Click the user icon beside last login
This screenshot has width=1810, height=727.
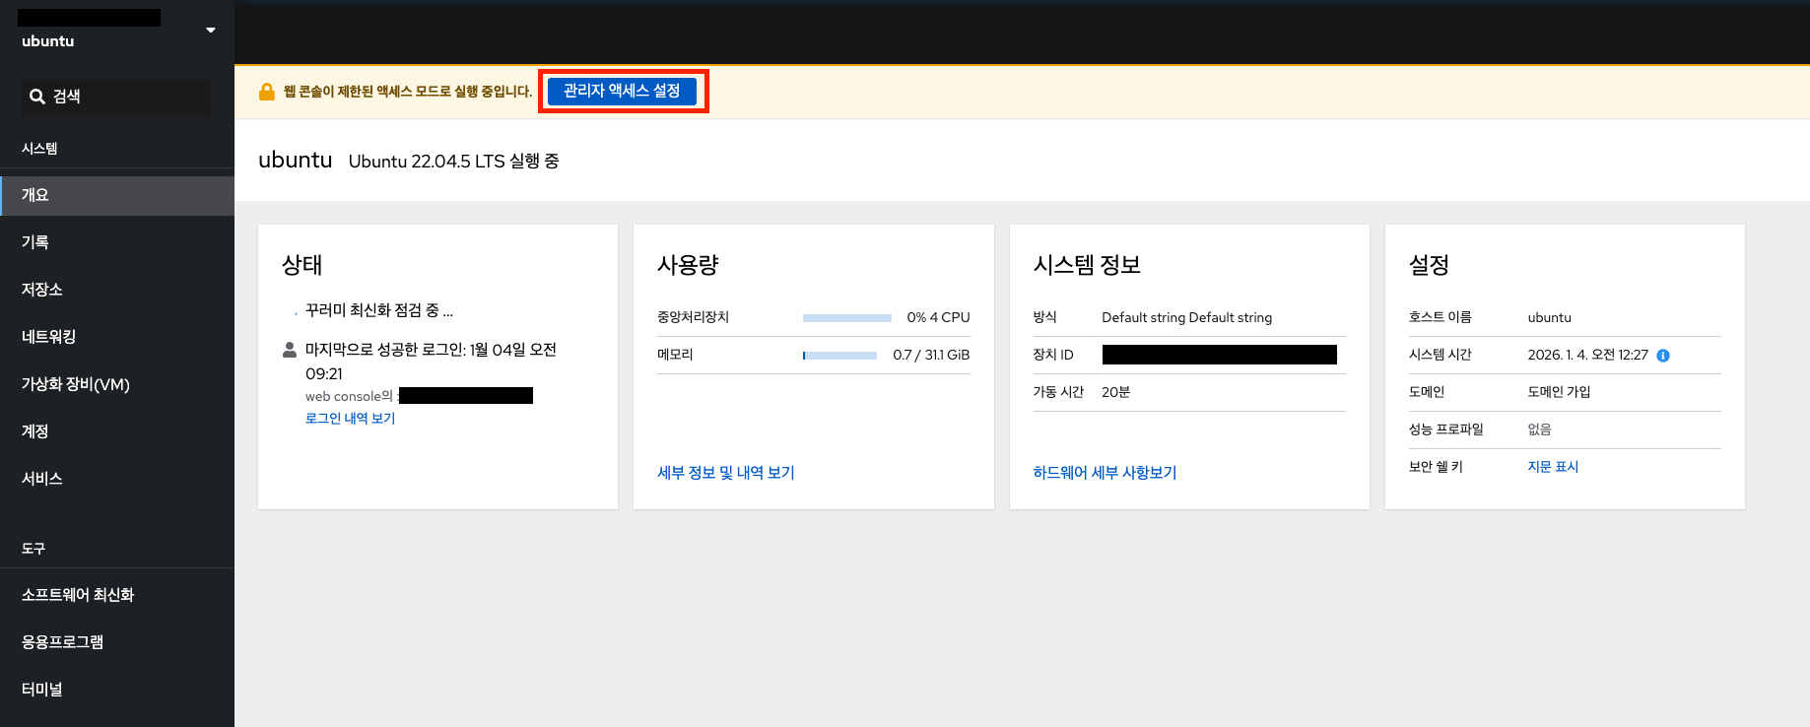290,350
